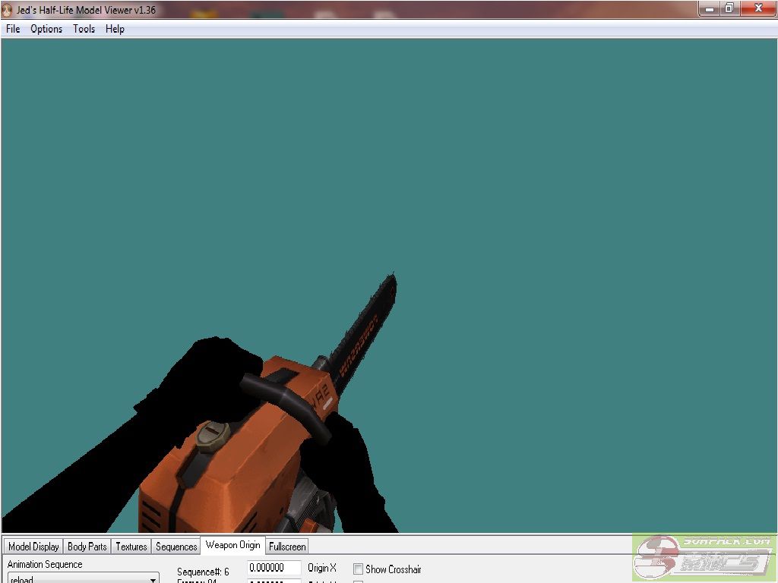This screenshot has width=778, height=583.
Task: Restore down the Model Viewer window
Action: [729, 8]
